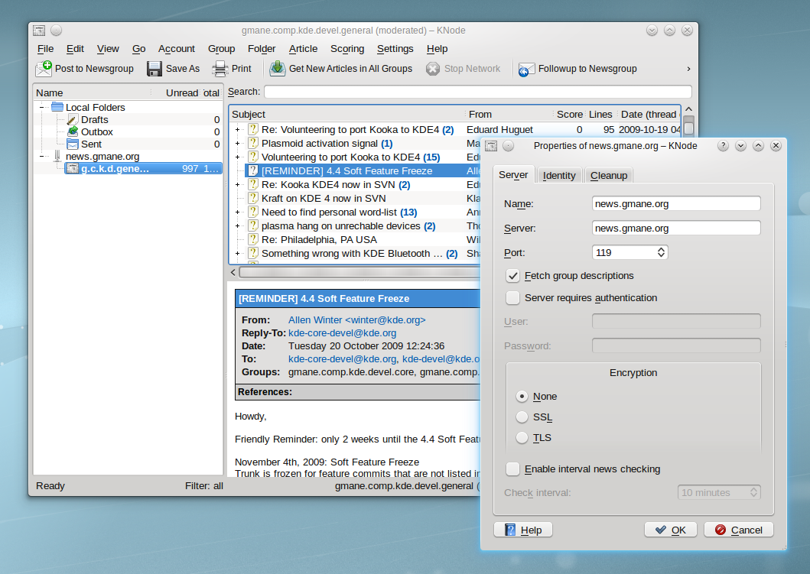Select the Outbox folder icon

[73, 132]
